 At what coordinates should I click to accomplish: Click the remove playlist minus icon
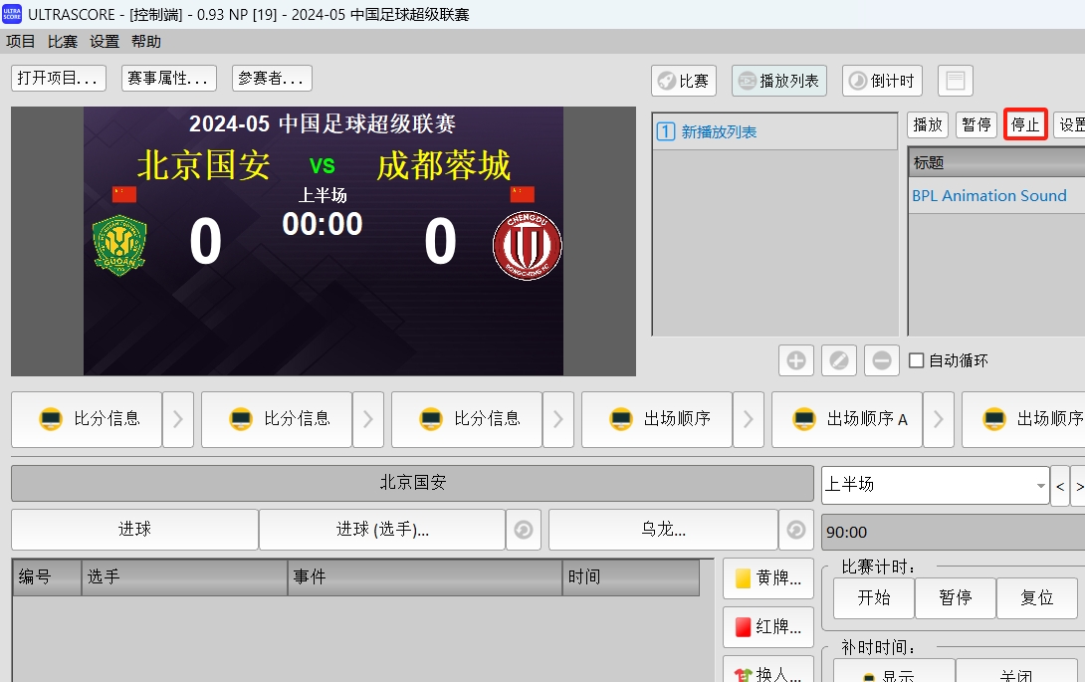(x=882, y=360)
